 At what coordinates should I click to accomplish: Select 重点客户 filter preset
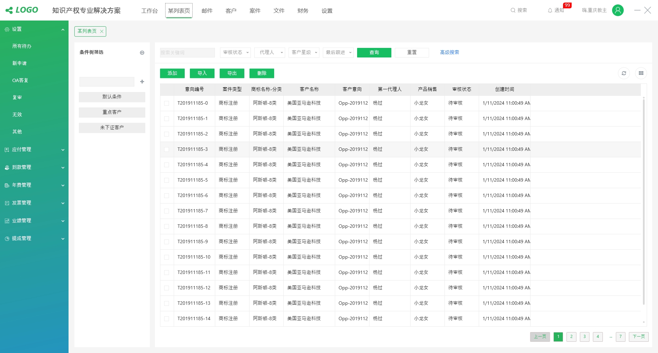pyautogui.click(x=112, y=112)
